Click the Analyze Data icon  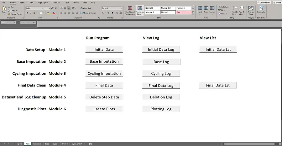pyautogui.click(x=251, y=10)
